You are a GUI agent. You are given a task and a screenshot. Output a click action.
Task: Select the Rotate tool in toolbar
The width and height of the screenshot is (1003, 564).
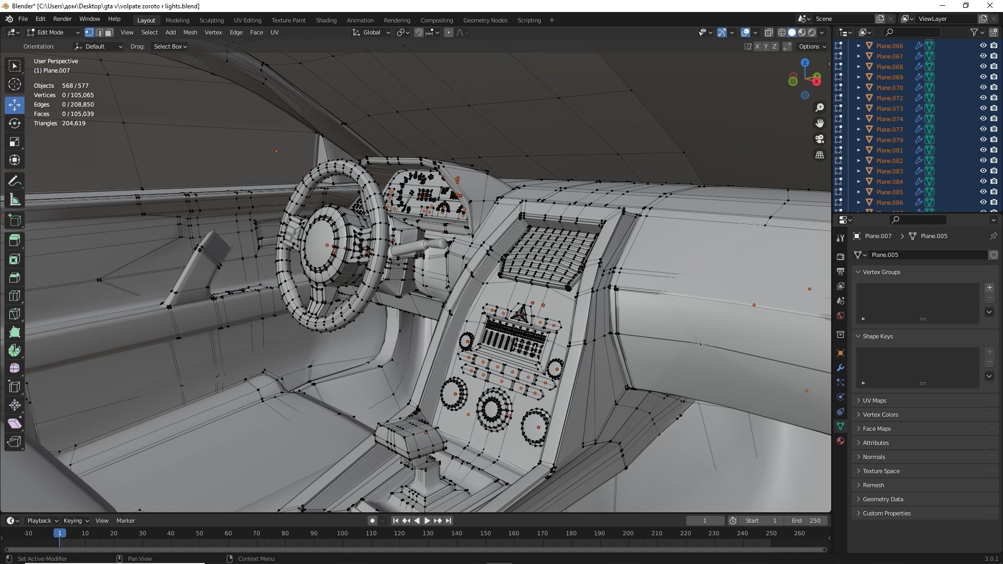click(15, 123)
